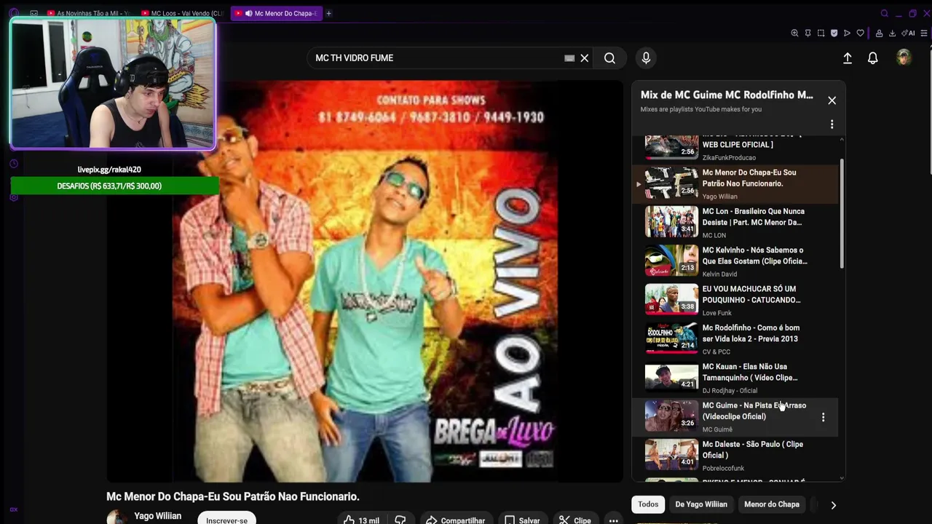This screenshot has height=524, width=932.
Task: Close the Mix playlist panel
Action: (x=832, y=100)
